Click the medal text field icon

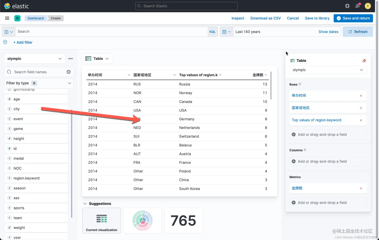[x=9, y=158]
